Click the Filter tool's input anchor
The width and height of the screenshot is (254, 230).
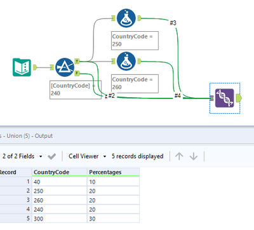pos(52,67)
